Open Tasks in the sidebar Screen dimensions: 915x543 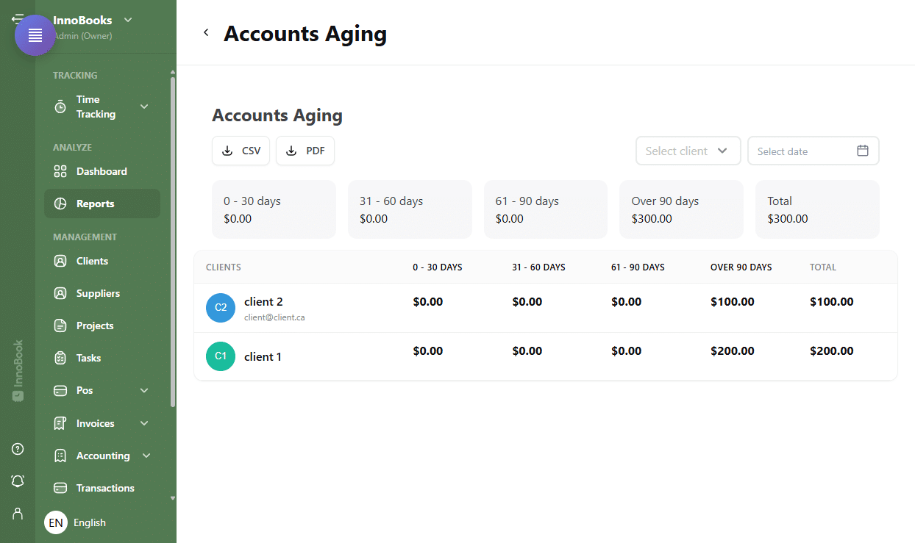[x=102, y=358]
